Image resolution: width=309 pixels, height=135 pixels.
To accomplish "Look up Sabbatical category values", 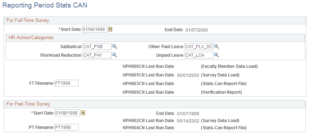I will (114, 47).
